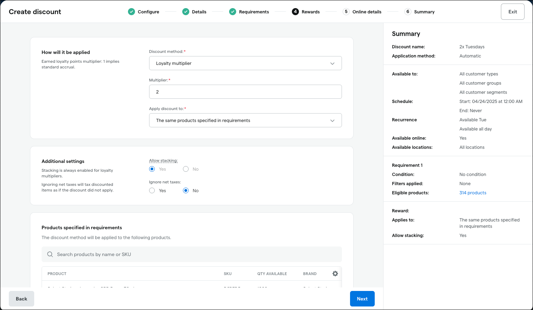
Task: Click the search magnifier icon
Action: pos(50,254)
